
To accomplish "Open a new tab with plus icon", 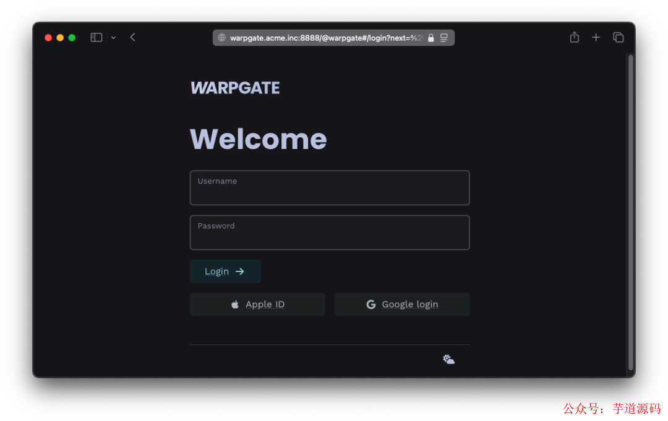I will coord(596,38).
